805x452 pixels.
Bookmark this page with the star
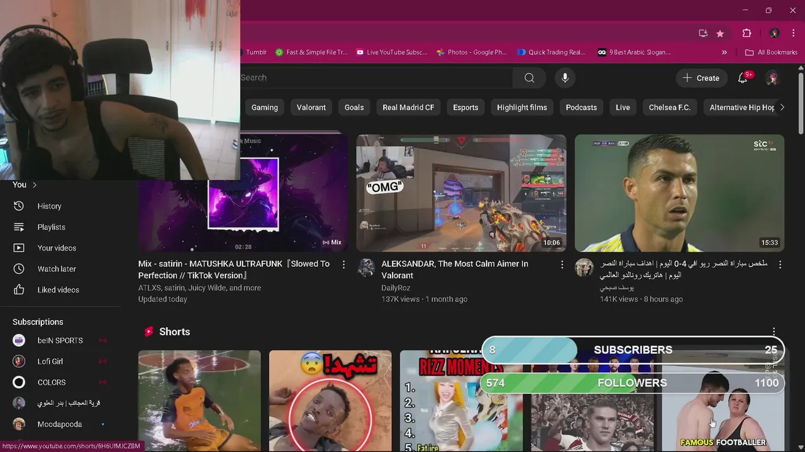click(720, 33)
